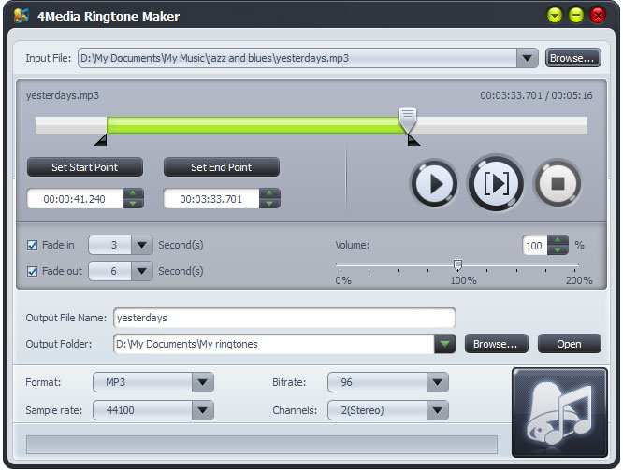Stop audio playback
Viewport: 623px width, 470px height.
558,183
